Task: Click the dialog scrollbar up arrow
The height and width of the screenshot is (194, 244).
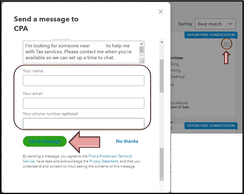Action: (162, 42)
